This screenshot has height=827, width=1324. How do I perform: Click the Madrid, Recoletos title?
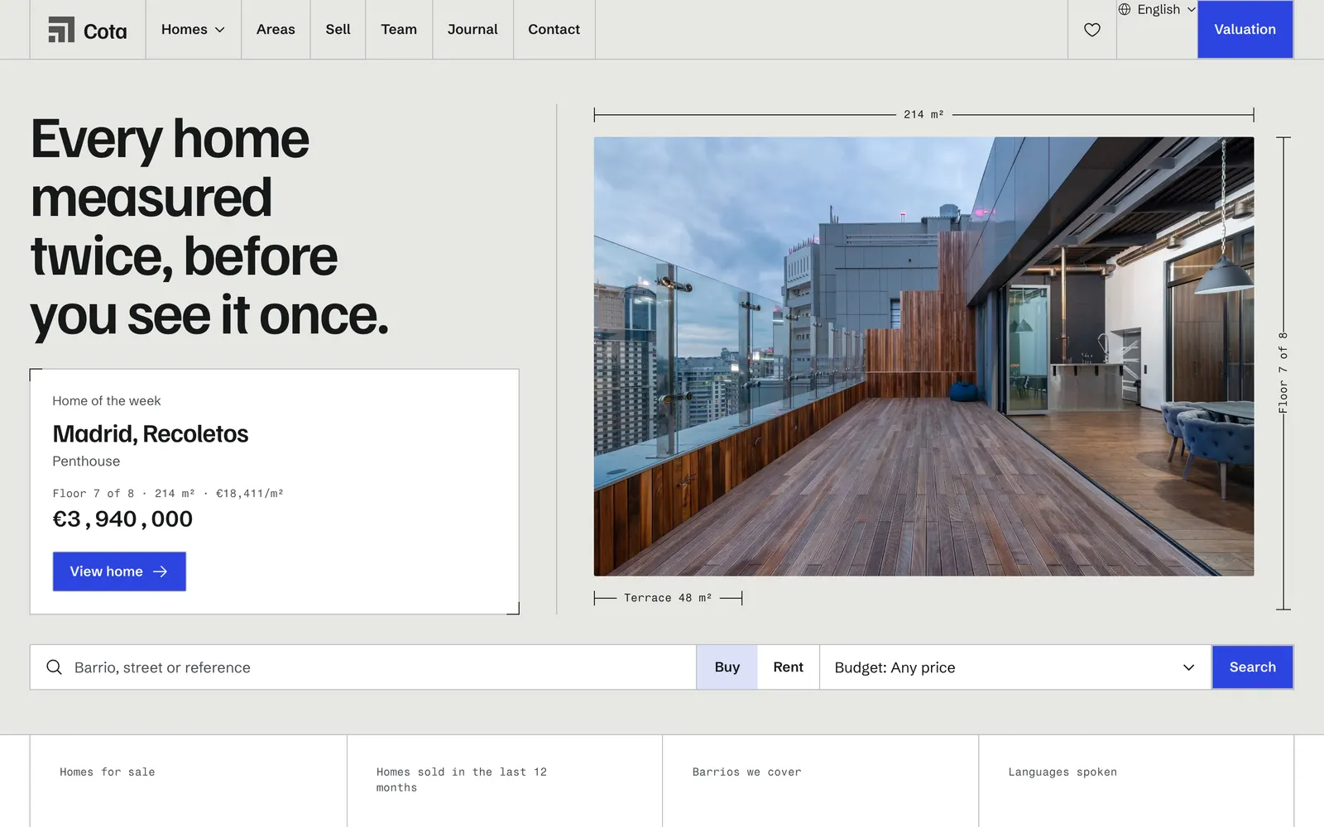click(150, 434)
